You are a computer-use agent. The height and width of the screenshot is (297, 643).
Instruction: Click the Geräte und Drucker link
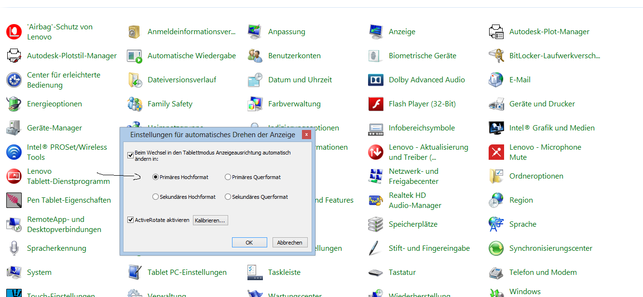[x=542, y=104]
